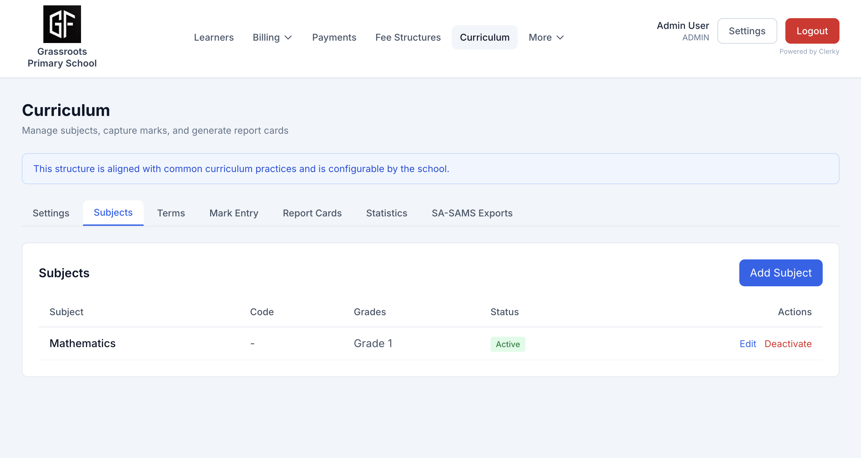861x458 pixels.
Task: Click the Code column header
Action: (x=262, y=312)
